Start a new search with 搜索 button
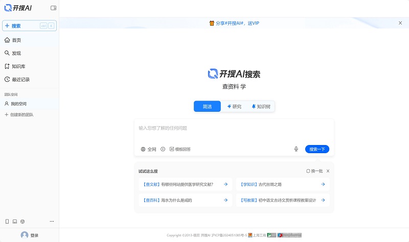Screen dimensions: 409x242 [x=29, y=26]
